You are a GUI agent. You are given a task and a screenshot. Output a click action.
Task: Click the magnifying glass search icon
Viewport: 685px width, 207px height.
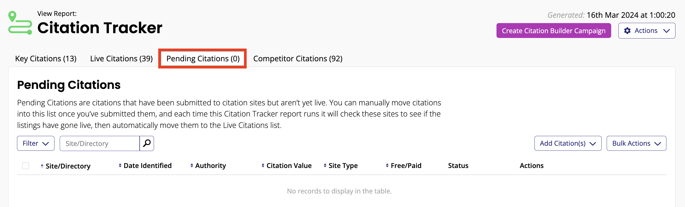coord(147,143)
